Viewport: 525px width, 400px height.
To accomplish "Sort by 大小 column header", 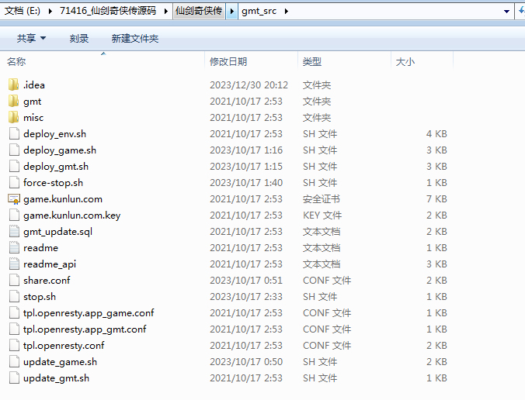I will tap(405, 62).
